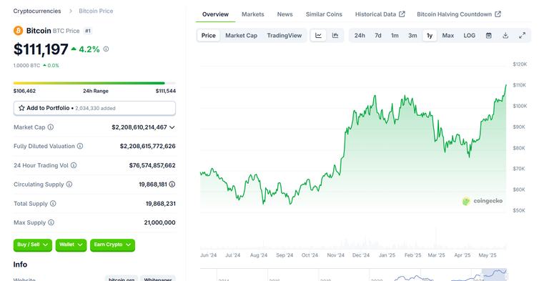Toggle the LOG scale option

[x=469, y=35]
